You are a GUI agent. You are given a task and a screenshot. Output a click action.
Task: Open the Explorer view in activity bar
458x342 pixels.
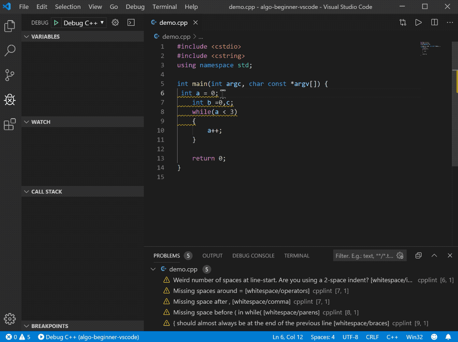click(10, 26)
